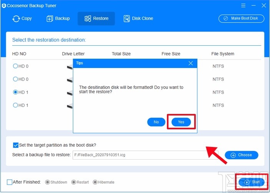Click the Total Size column header

[x=121, y=54]
